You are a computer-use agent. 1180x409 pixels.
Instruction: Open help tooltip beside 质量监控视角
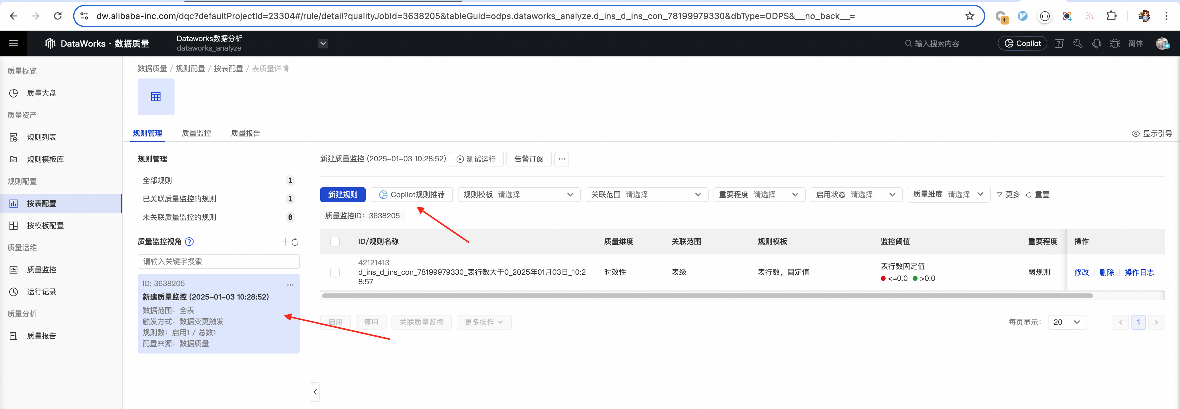tap(189, 242)
